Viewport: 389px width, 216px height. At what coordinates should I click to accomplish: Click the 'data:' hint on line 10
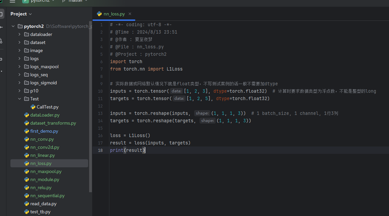tap(177, 91)
